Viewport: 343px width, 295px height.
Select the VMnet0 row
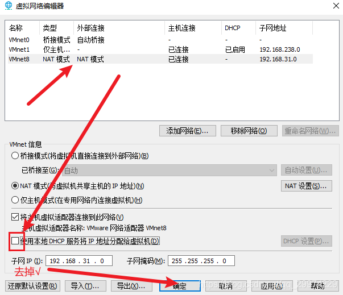tap(160, 40)
